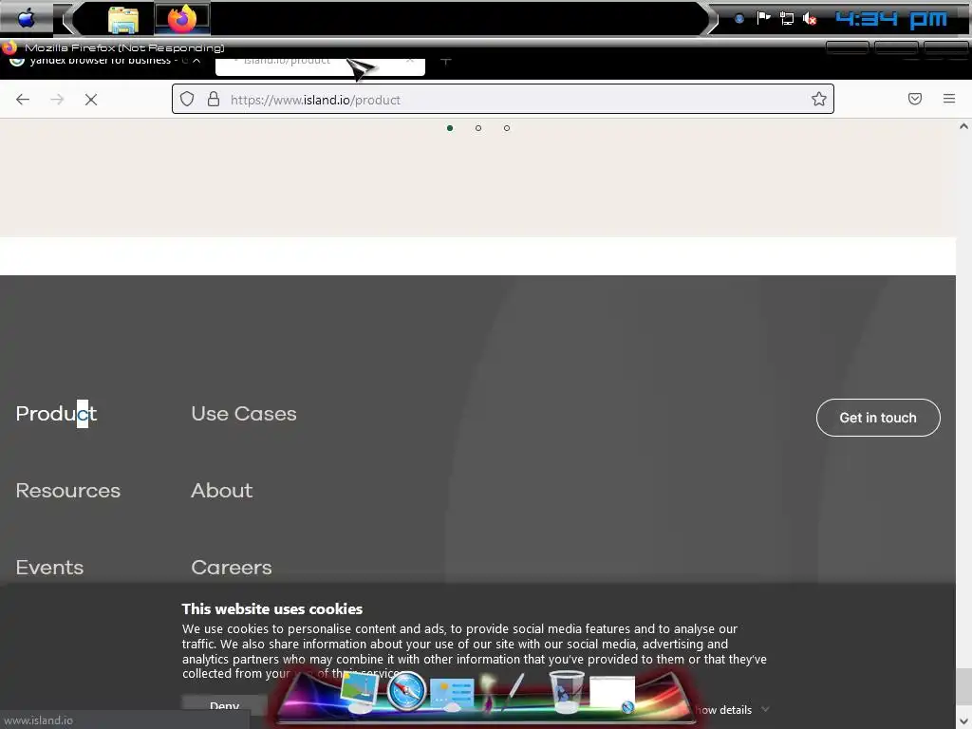Open the network tray icon
972x729 pixels.
[x=787, y=19]
